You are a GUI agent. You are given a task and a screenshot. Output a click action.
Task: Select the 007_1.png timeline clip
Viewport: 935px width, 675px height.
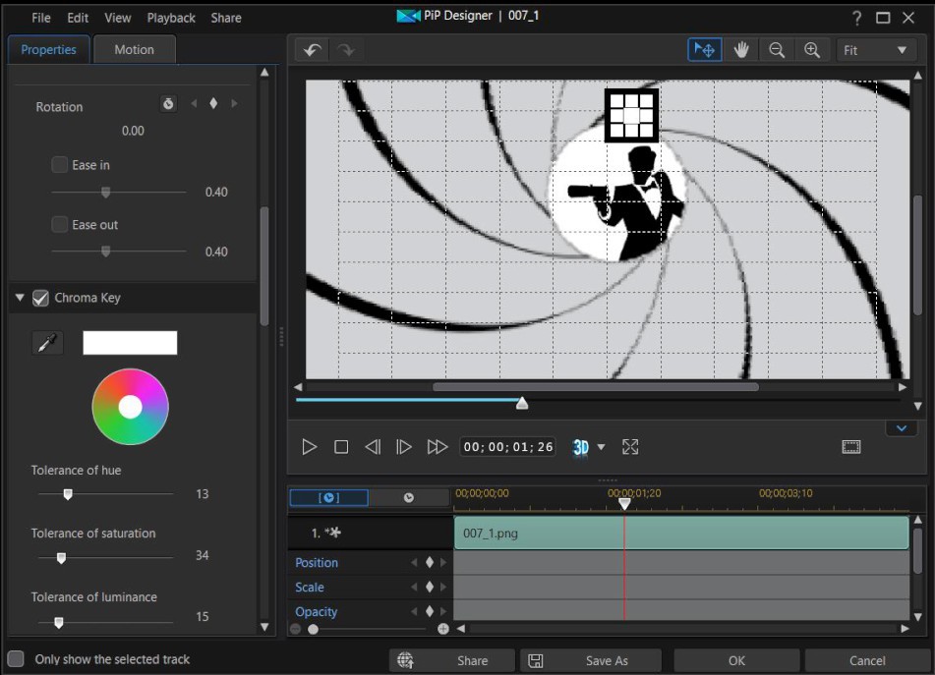681,533
